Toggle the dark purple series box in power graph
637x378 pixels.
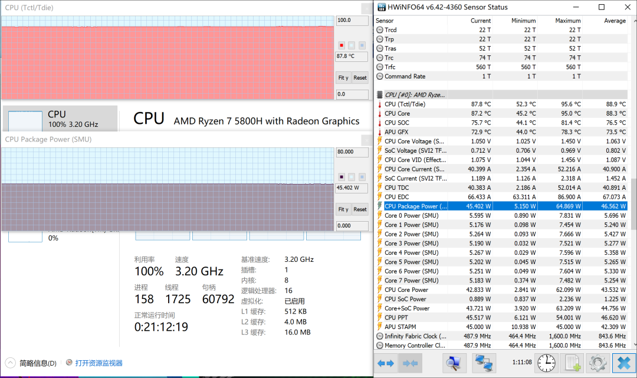coord(342,177)
